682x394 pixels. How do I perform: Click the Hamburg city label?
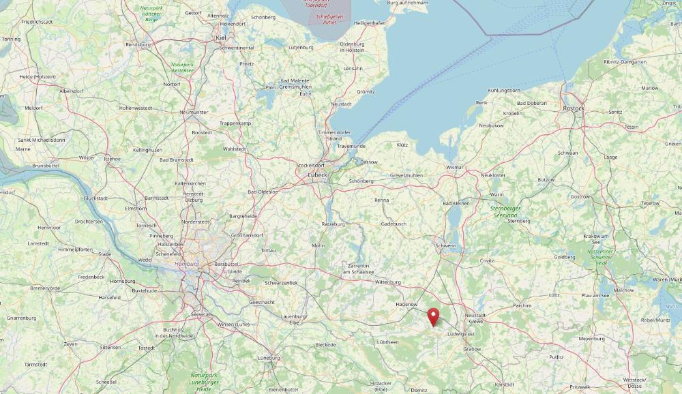pos(187,264)
